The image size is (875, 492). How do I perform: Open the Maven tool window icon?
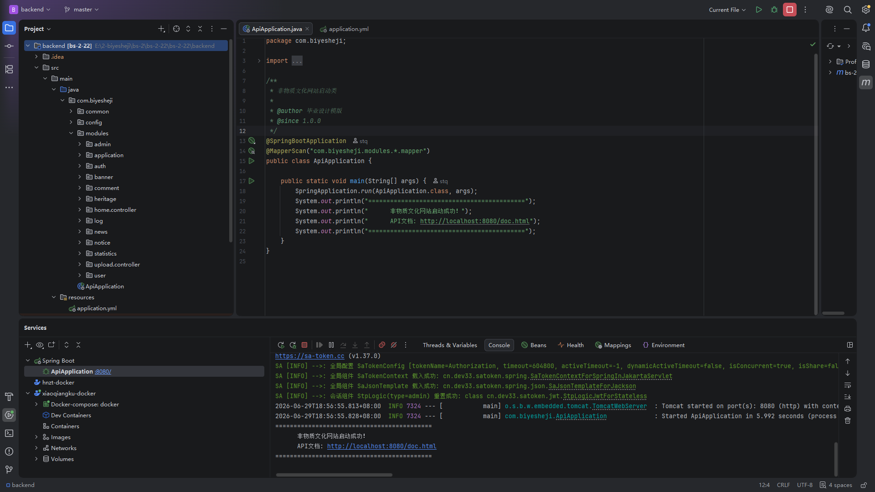click(866, 82)
